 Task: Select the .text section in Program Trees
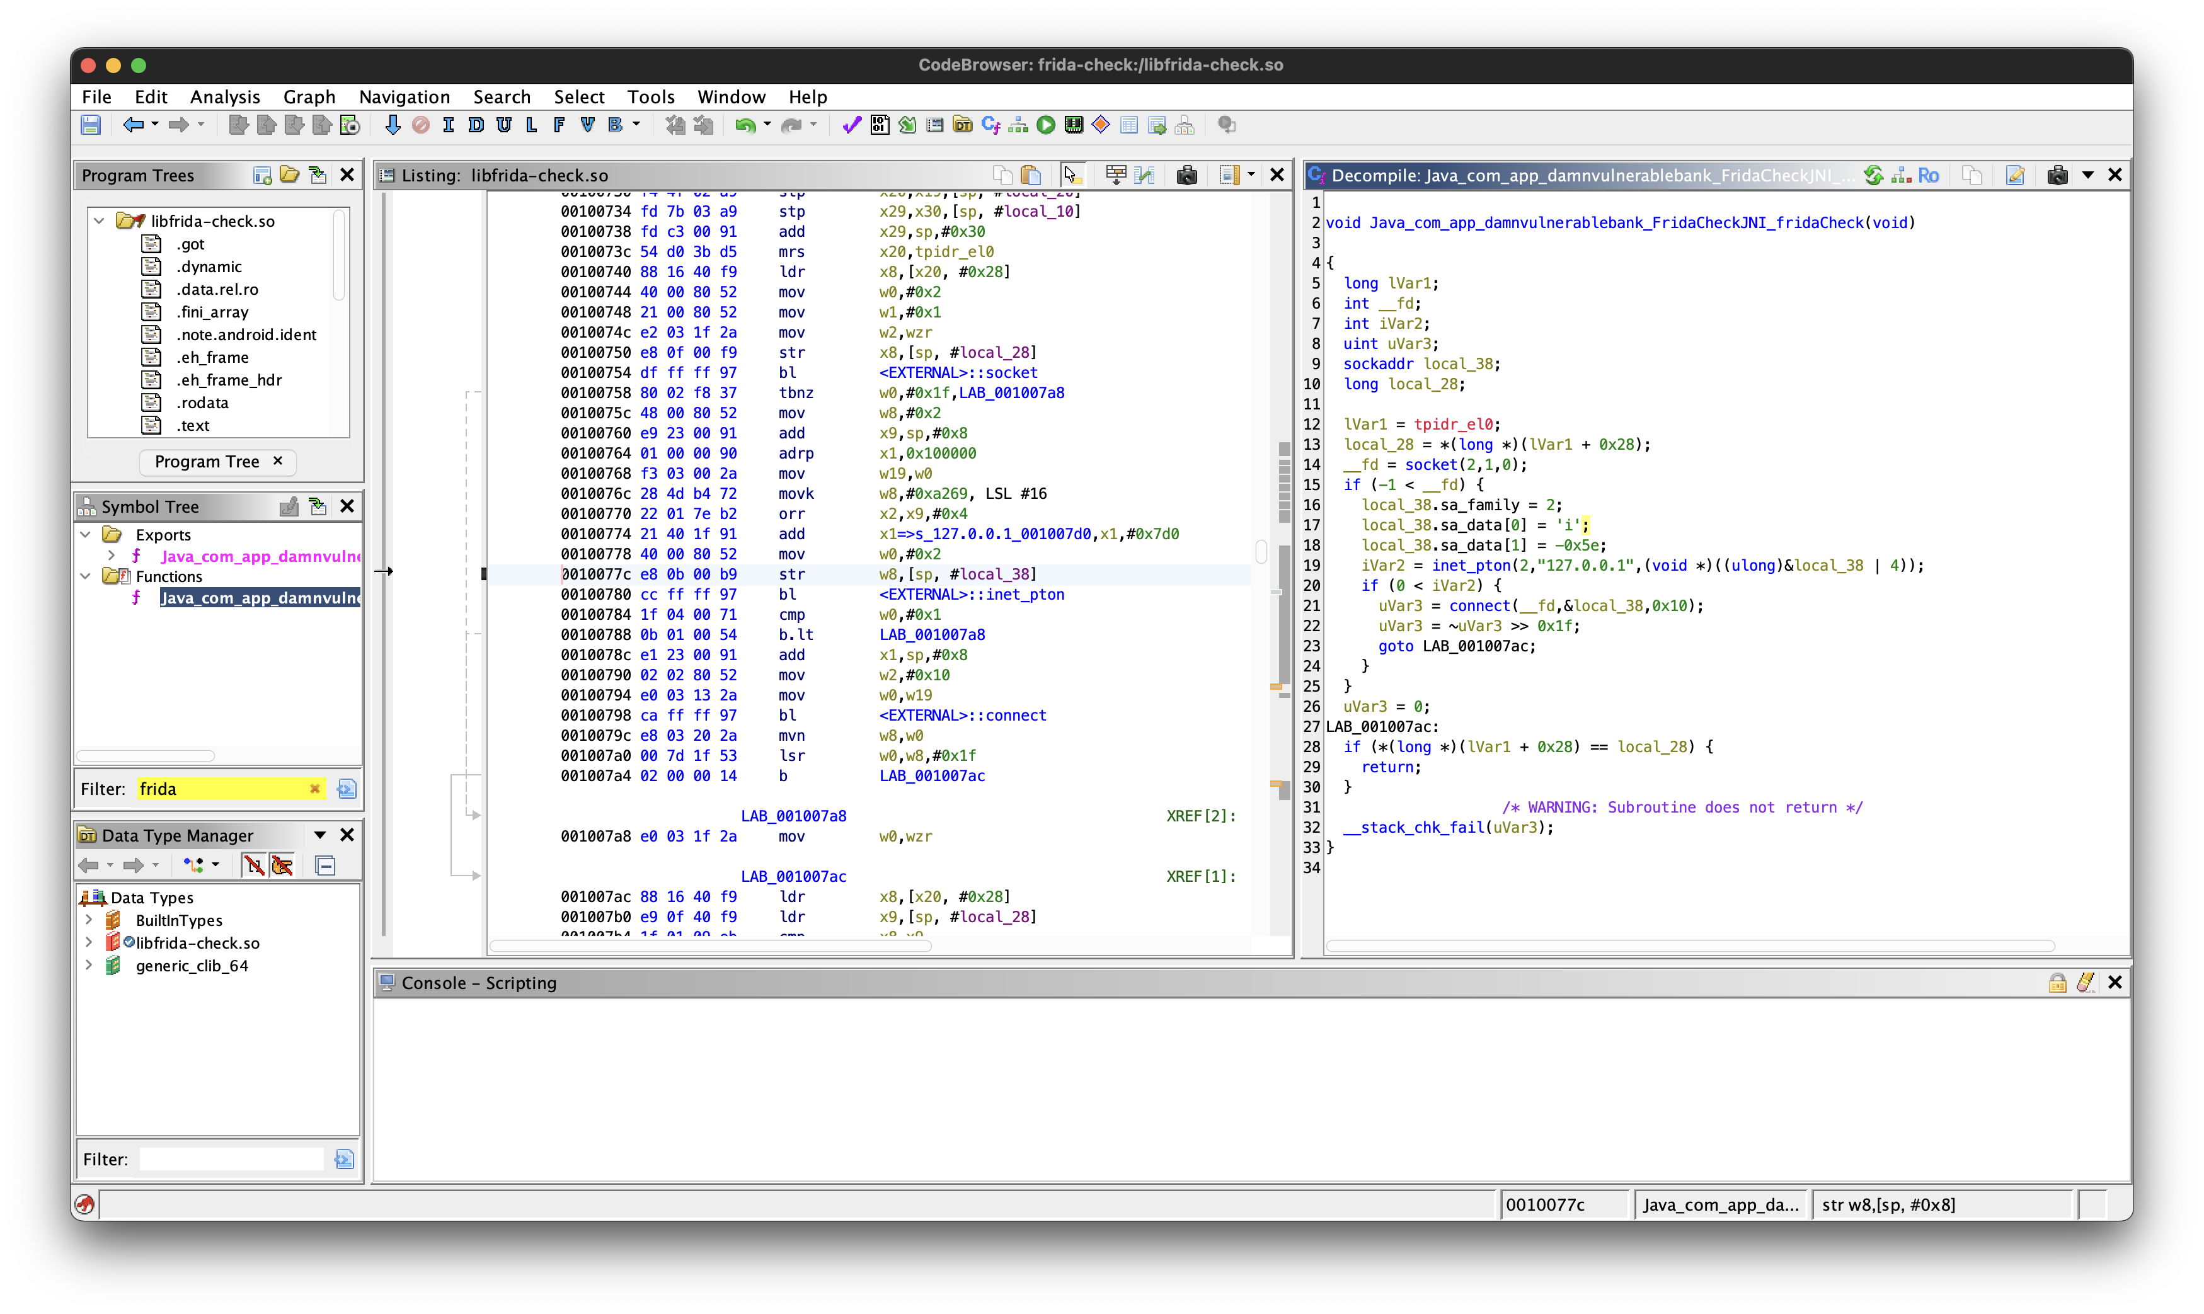[193, 425]
